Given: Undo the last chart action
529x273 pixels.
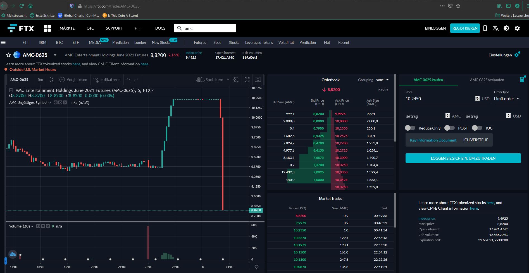Looking at the screenshot, I should click(x=128, y=80).
